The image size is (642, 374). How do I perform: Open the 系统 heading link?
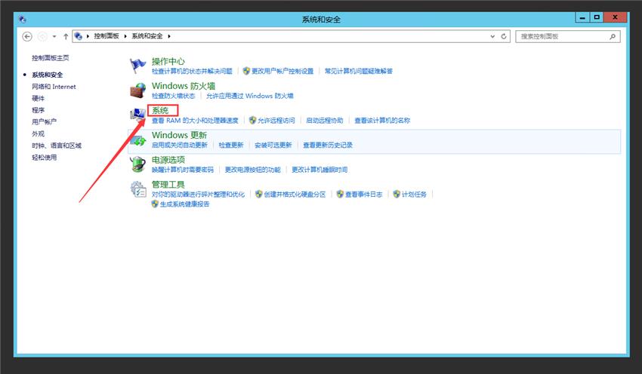coord(160,110)
